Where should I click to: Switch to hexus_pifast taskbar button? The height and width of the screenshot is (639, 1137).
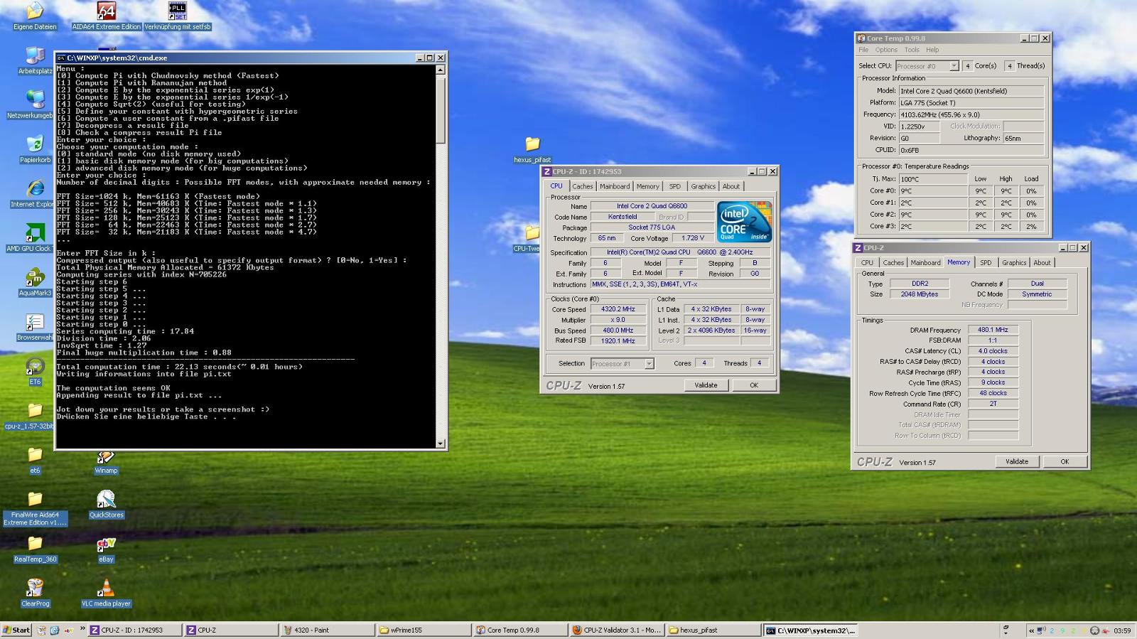tap(713, 630)
